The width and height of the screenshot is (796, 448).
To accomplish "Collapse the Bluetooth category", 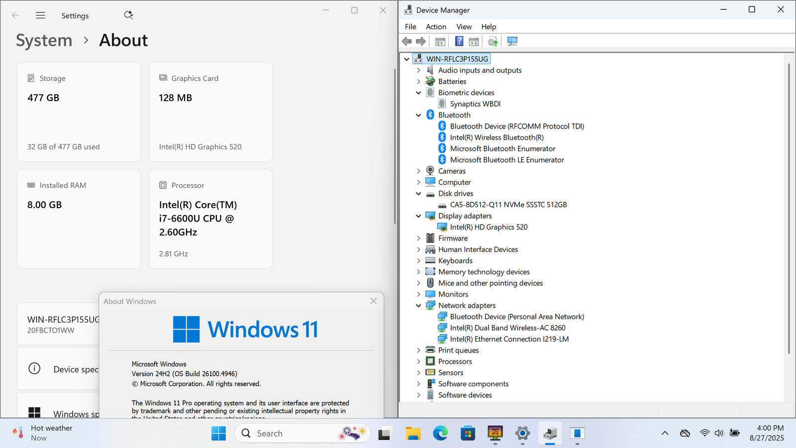I will (418, 115).
